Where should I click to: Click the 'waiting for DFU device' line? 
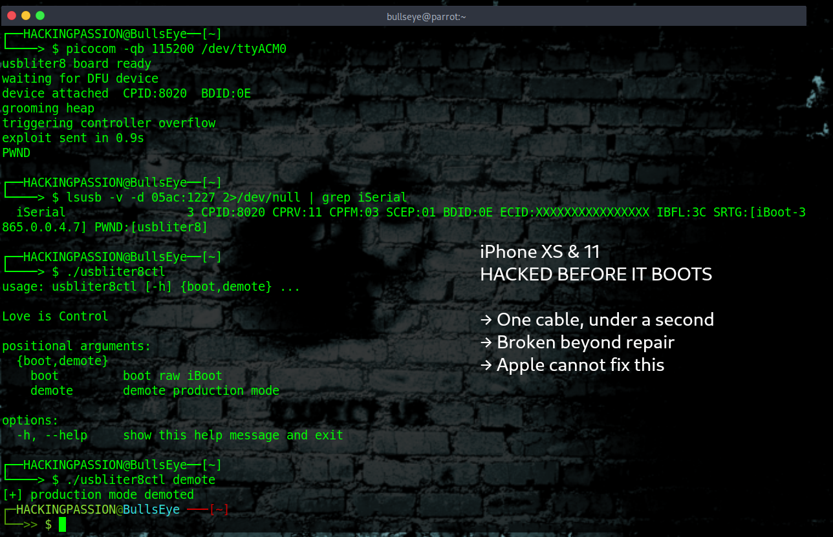[80, 79]
